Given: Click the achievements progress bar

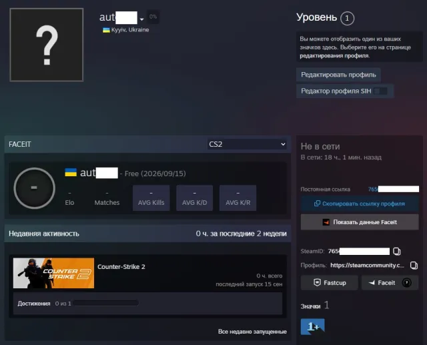Looking at the screenshot, I should point(106,303).
